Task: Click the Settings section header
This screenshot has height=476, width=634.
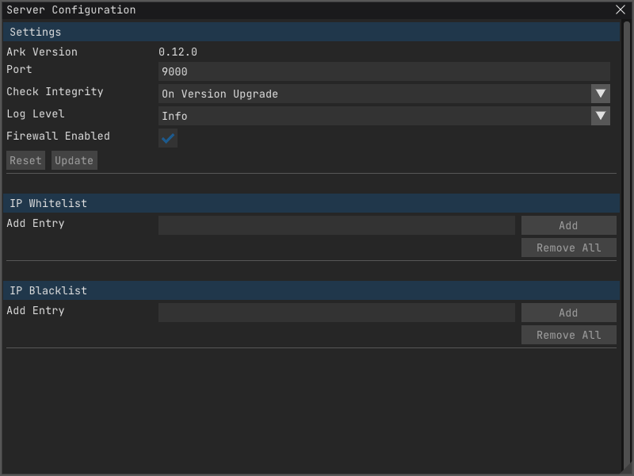Action: tap(311, 32)
